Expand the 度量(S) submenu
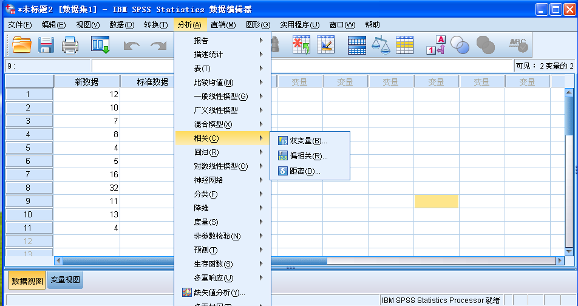 click(223, 222)
